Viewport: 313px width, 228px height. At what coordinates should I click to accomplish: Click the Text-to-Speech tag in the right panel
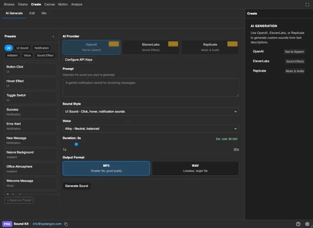294,52
